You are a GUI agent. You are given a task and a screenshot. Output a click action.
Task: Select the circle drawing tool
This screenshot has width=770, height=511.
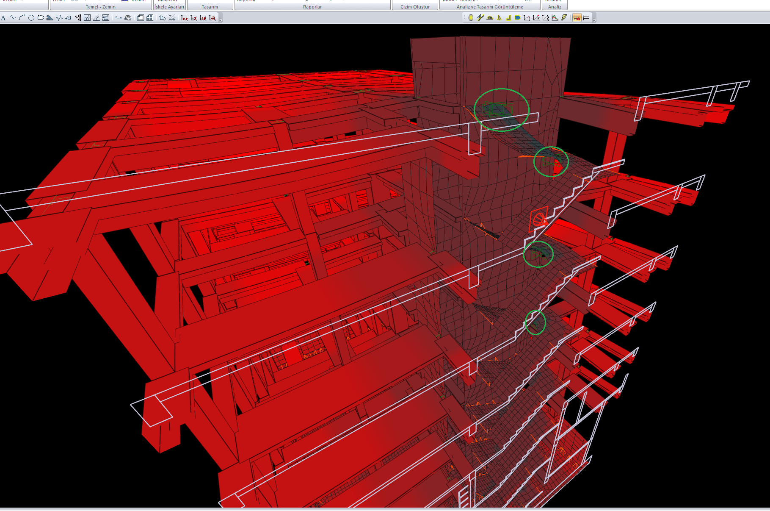point(31,18)
